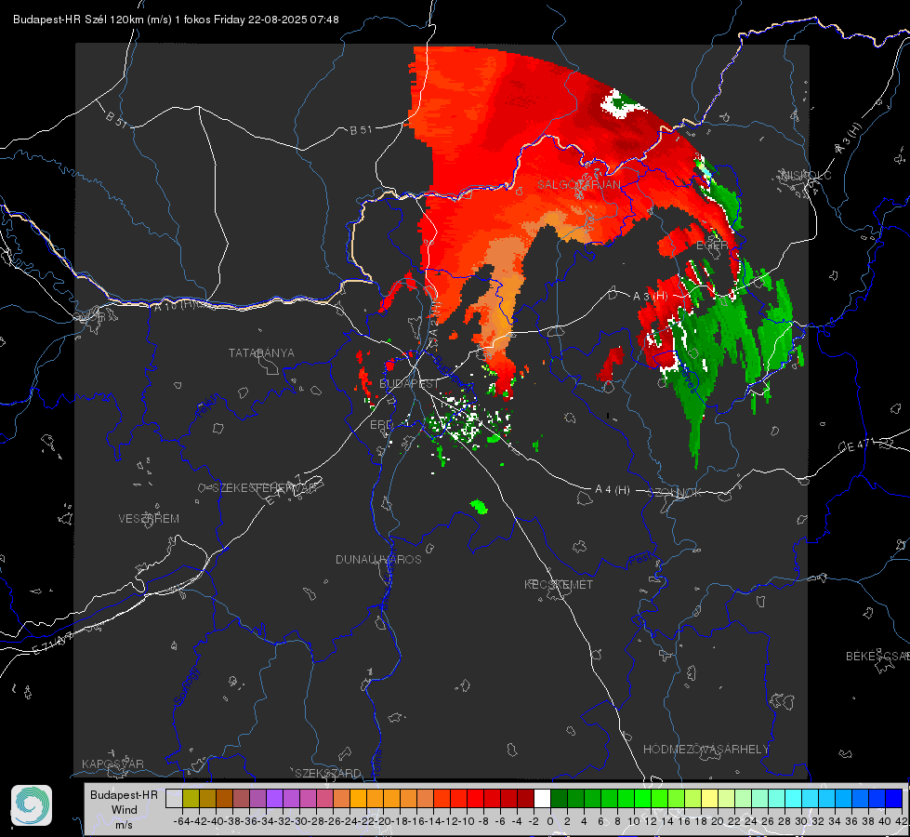Click the 'A 4 (H)' road label
The height and width of the screenshot is (837, 910).
pyautogui.click(x=613, y=490)
